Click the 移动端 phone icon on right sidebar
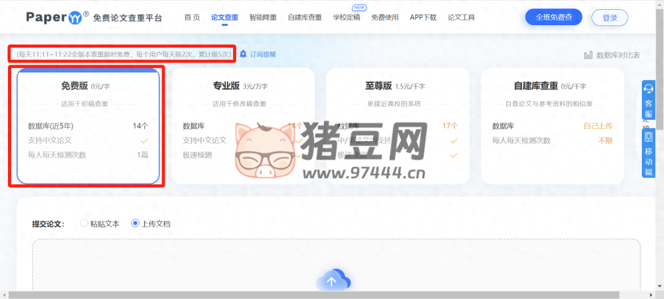This screenshot has width=664, height=299. tap(648, 138)
